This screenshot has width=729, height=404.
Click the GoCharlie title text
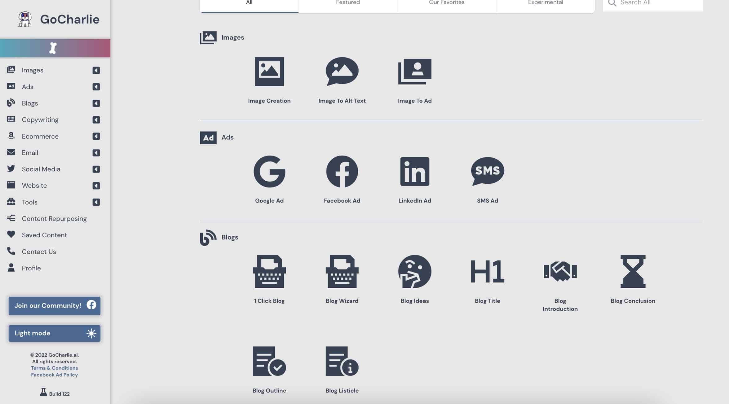click(x=70, y=19)
